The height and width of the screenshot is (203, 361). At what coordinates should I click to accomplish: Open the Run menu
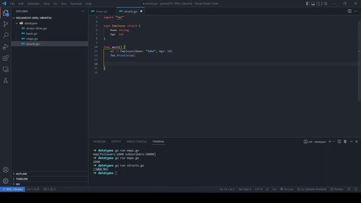[64, 3]
